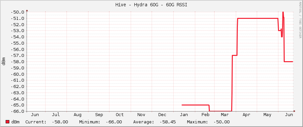Click the 'Jul' x-axis month label

click(56, 115)
